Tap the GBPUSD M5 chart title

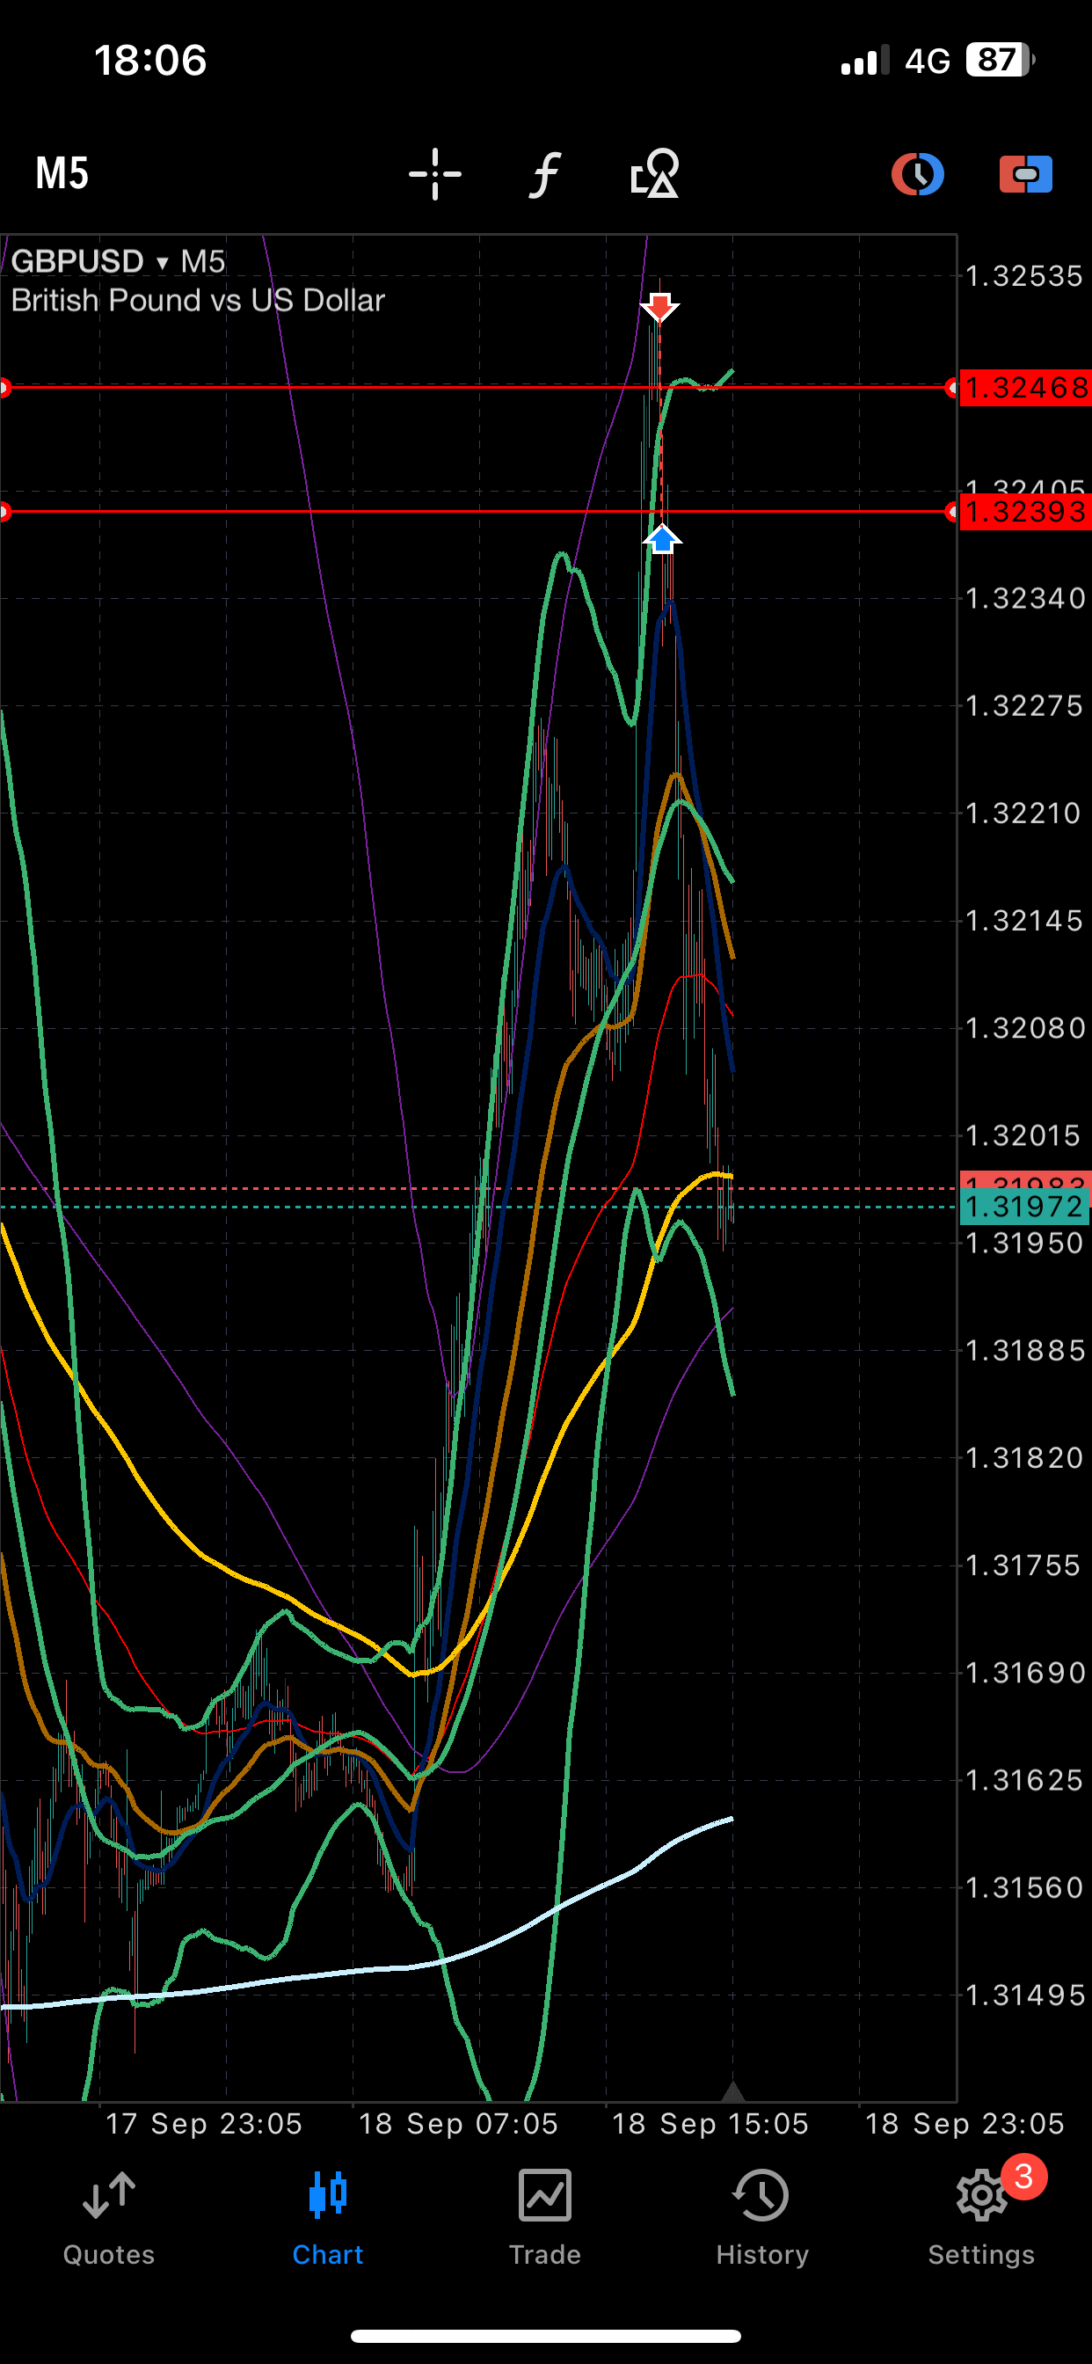(x=118, y=261)
